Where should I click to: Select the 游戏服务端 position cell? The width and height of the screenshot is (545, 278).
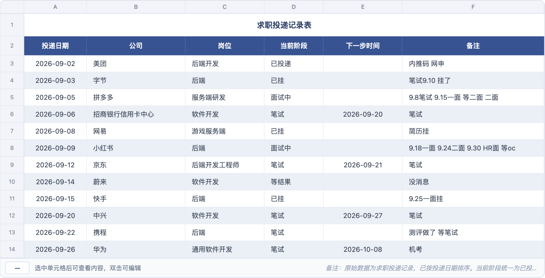(x=225, y=131)
